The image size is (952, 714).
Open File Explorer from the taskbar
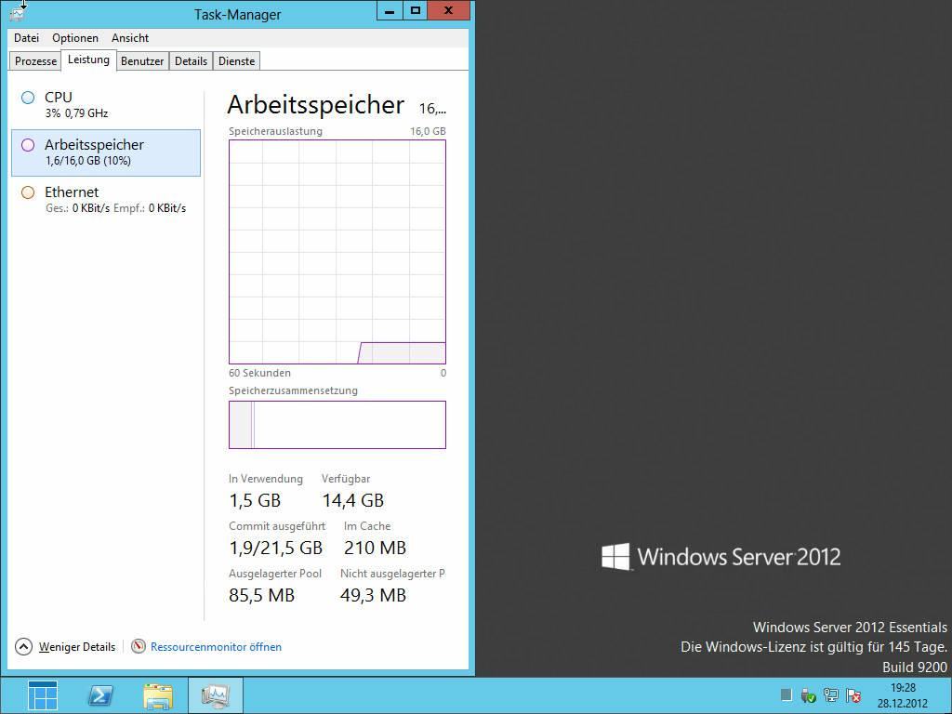158,695
